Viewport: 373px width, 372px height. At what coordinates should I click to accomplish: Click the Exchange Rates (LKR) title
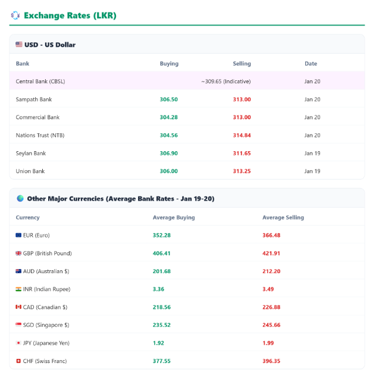pyautogui.click(x=70, y=15)
